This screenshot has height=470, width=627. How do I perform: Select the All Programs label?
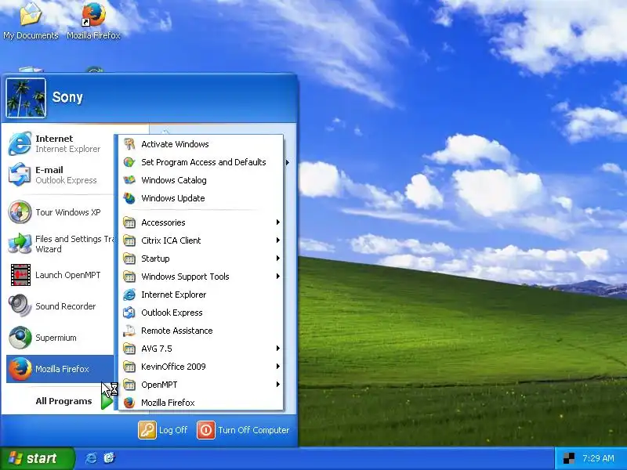63,401
